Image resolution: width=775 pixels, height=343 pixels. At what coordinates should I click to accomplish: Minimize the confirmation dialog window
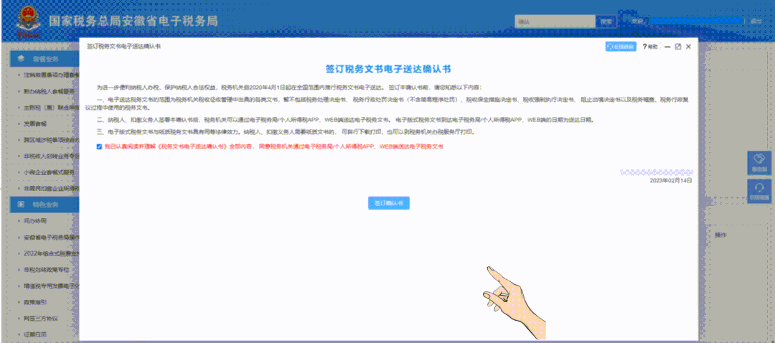667,46
